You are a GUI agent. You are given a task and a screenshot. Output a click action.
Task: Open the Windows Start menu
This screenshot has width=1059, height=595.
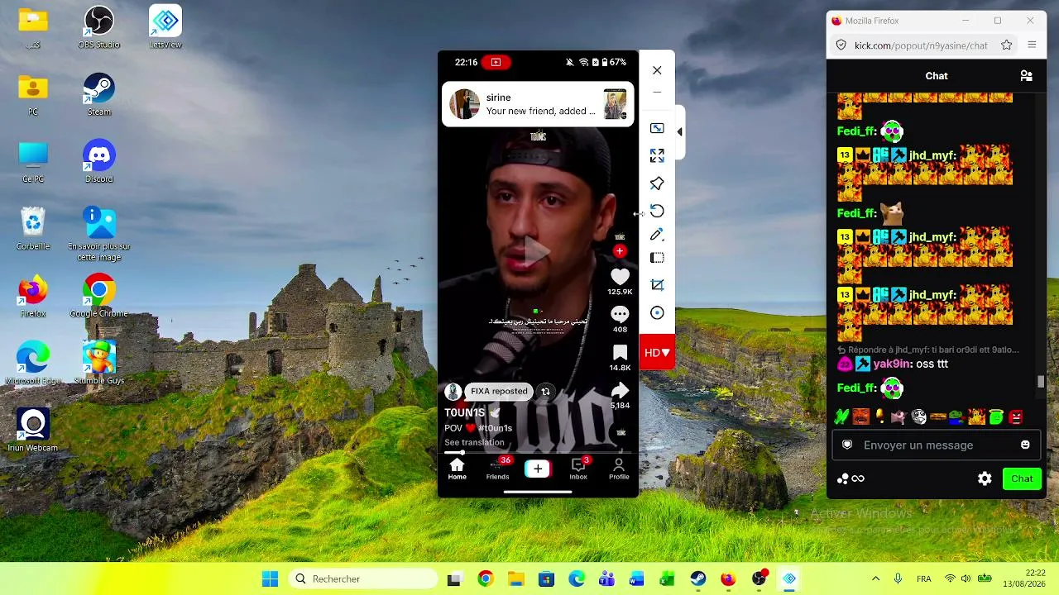click(270, 579)
